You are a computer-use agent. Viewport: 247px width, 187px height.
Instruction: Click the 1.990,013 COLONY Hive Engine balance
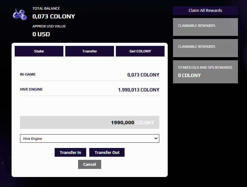point(139,90)
